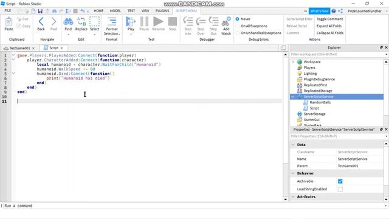The height and width of the screenshot is (219, 389).
Task: Click the Fwd navigate arrow
Action: click(53, 22)
